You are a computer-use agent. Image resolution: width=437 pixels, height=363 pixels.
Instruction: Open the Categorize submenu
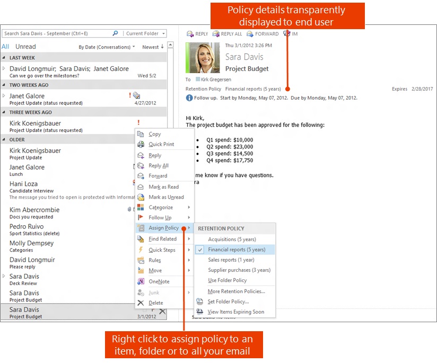[x=161, y=207]
